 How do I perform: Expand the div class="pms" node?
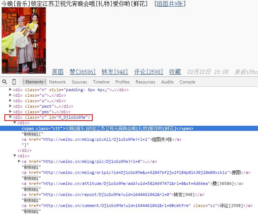click(10, 112)
